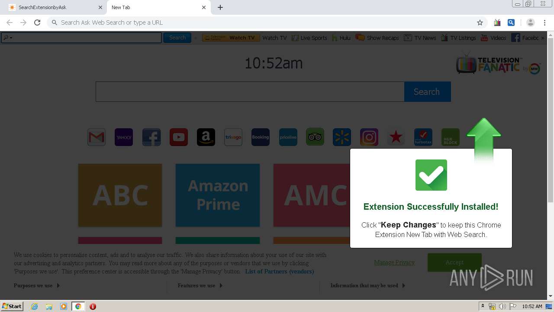Click the blue search extension icon
This screenshot has height=312, width=554.
(511, 23)
